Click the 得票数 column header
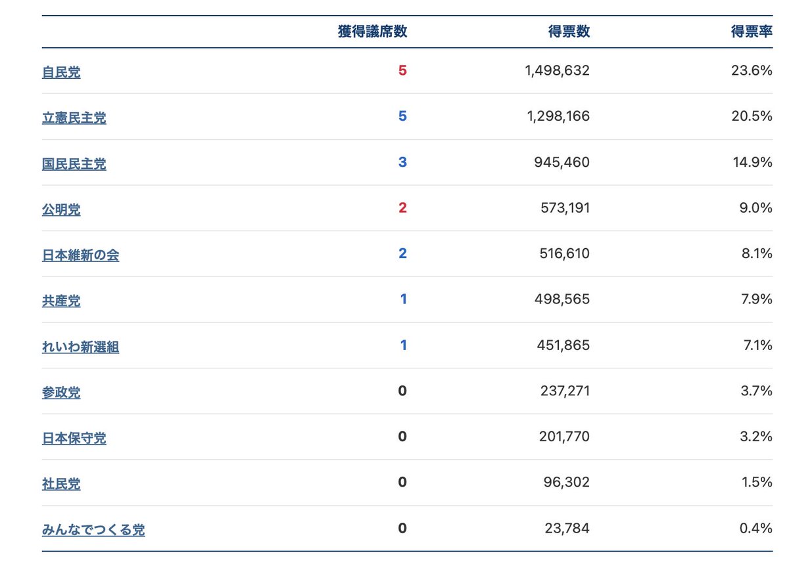 tap(569, 32)
